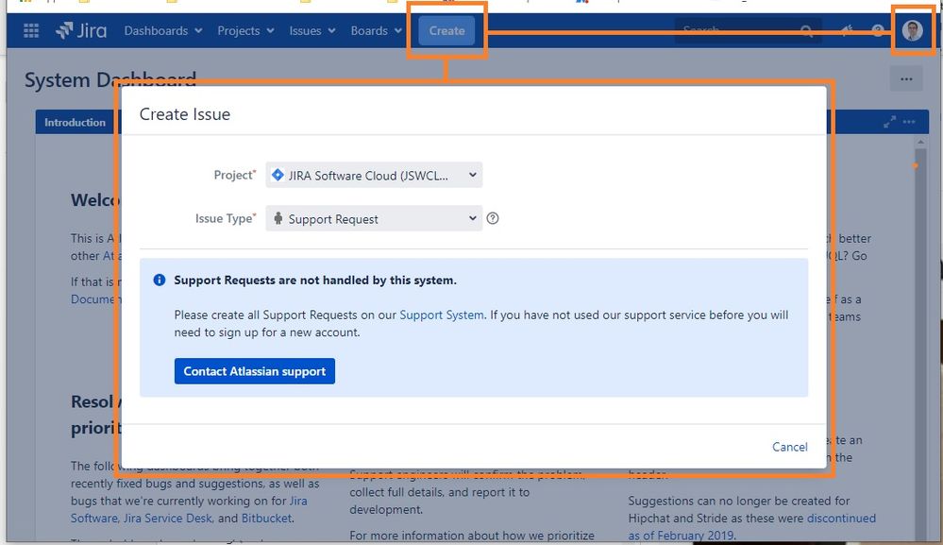Click the Project icon in dropdown

click(278, 175)
